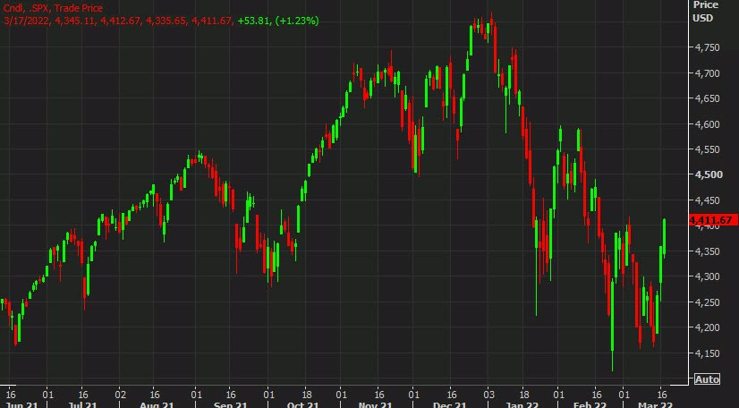Click the 'Jan 22' month label
Image resolution: width=739 pixels, height=408 pixels.
coord(522,404)
